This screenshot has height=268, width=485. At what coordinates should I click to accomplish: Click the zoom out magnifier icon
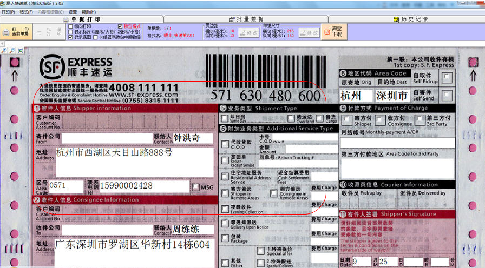(12, 50)
